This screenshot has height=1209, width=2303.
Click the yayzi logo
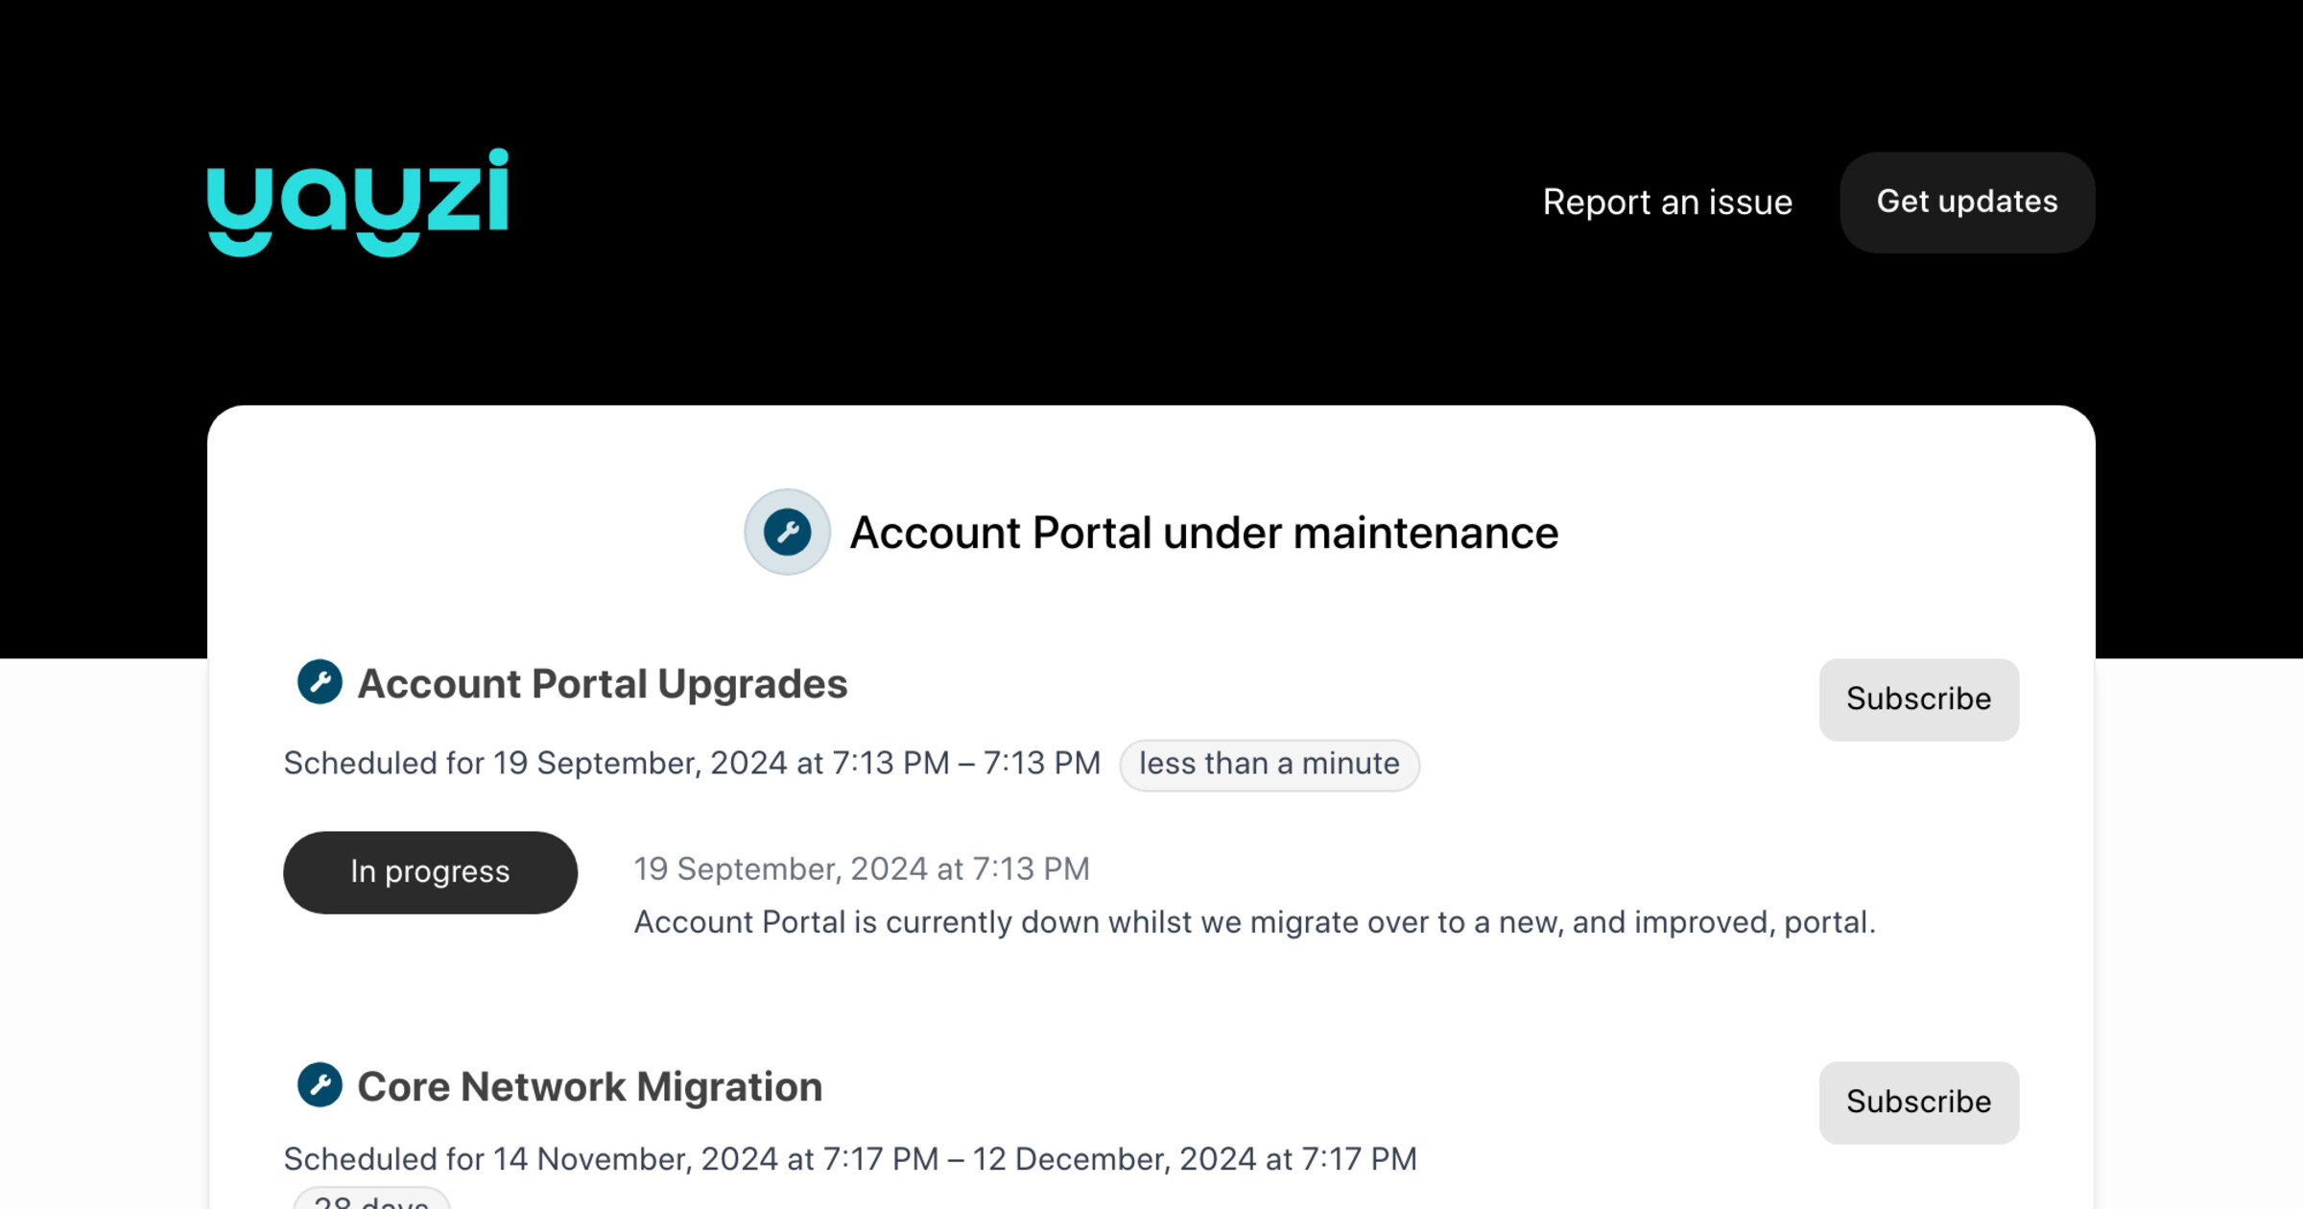pos(357,201)
